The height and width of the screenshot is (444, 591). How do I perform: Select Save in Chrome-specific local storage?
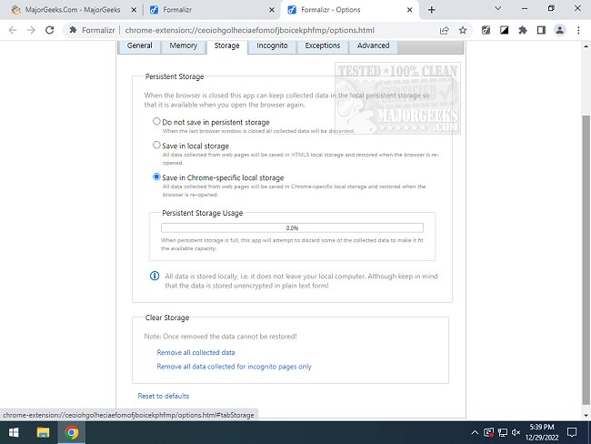click(156, 177)
